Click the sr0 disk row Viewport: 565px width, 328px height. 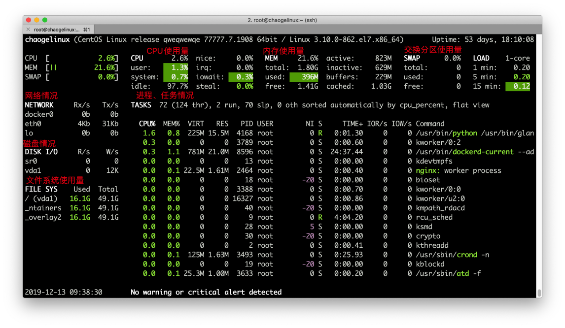pyautogui.click(x=71, y=162)
